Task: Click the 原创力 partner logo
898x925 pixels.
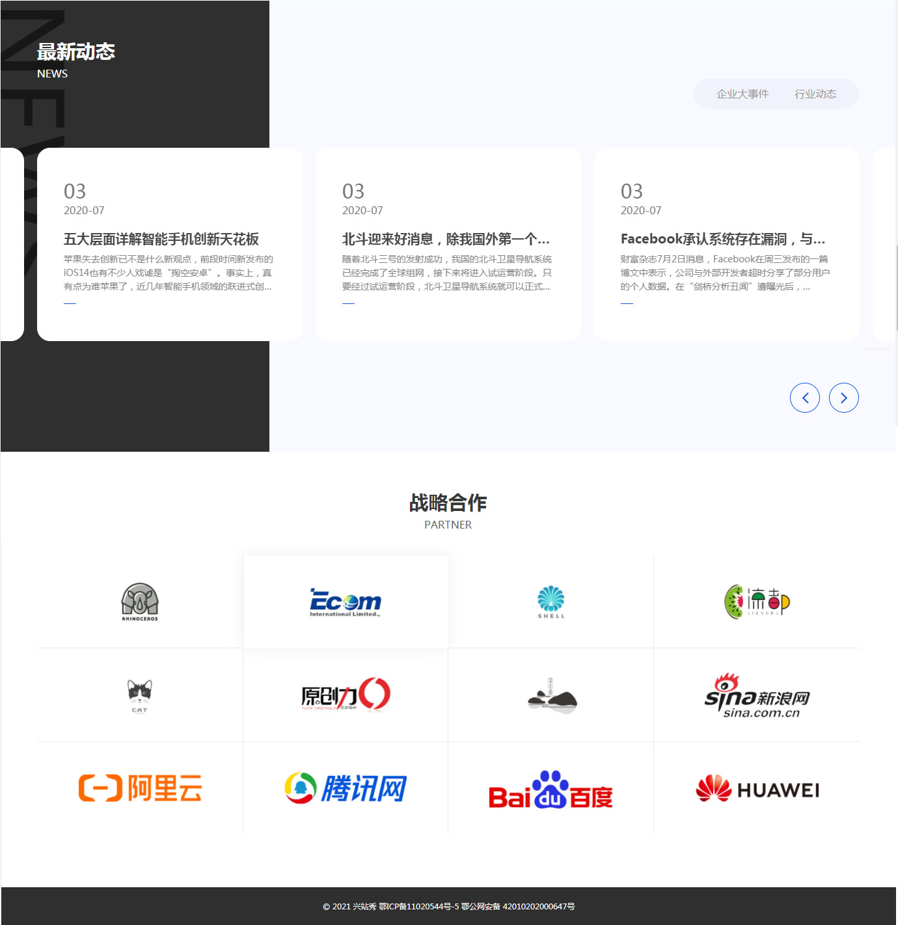Action: pos(346,695)
